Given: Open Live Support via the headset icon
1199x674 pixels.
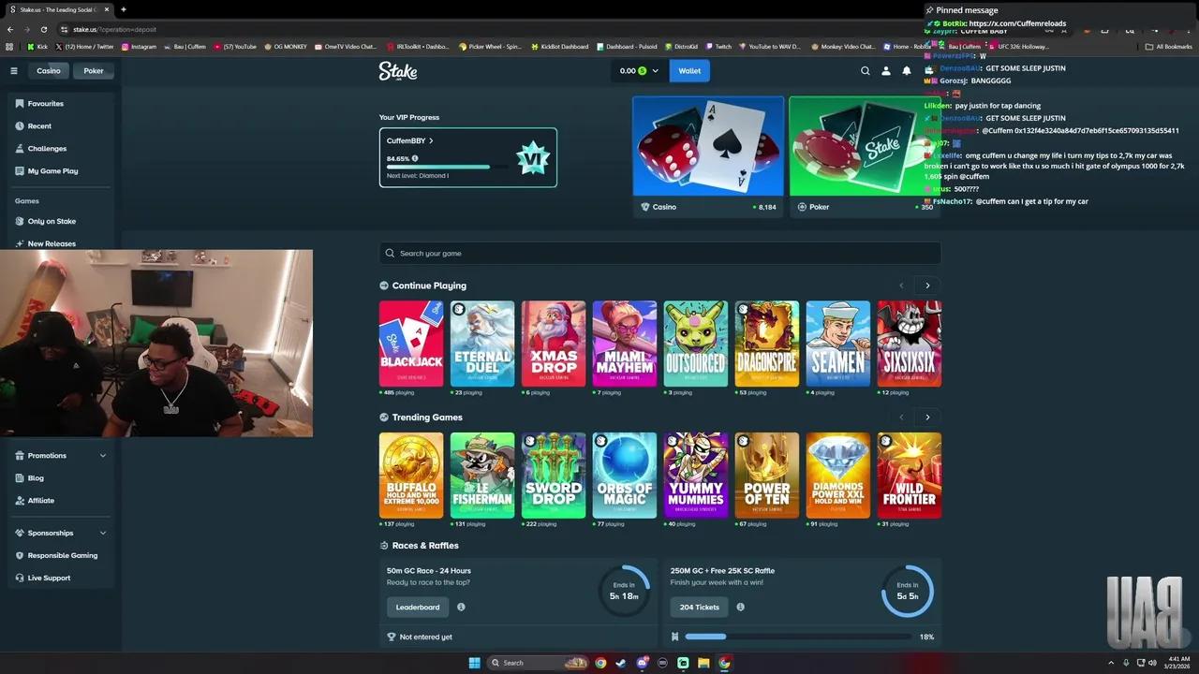Looking at the screenshot, I should 22,578.
